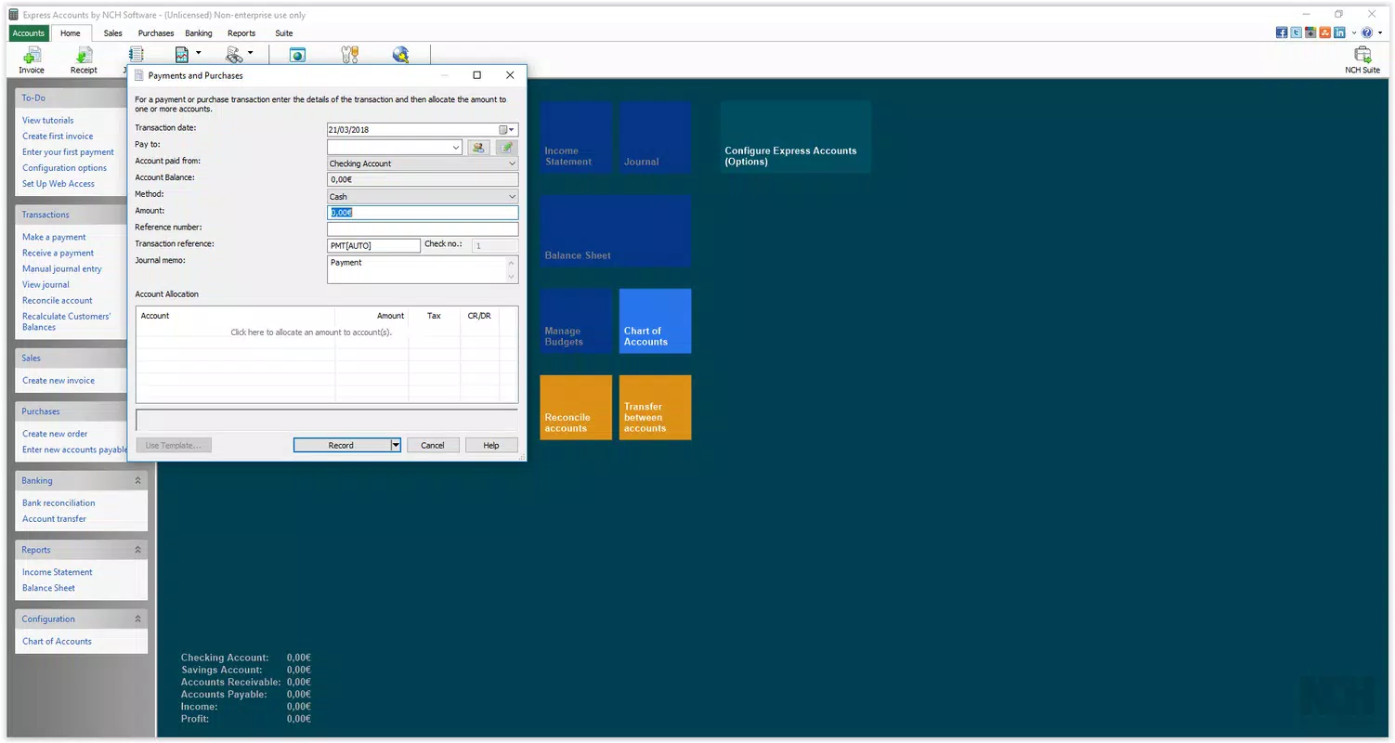This screenshot has width=1395, height=743.
Task: Switch to the Banking tab
Action: tap(199, 33)
